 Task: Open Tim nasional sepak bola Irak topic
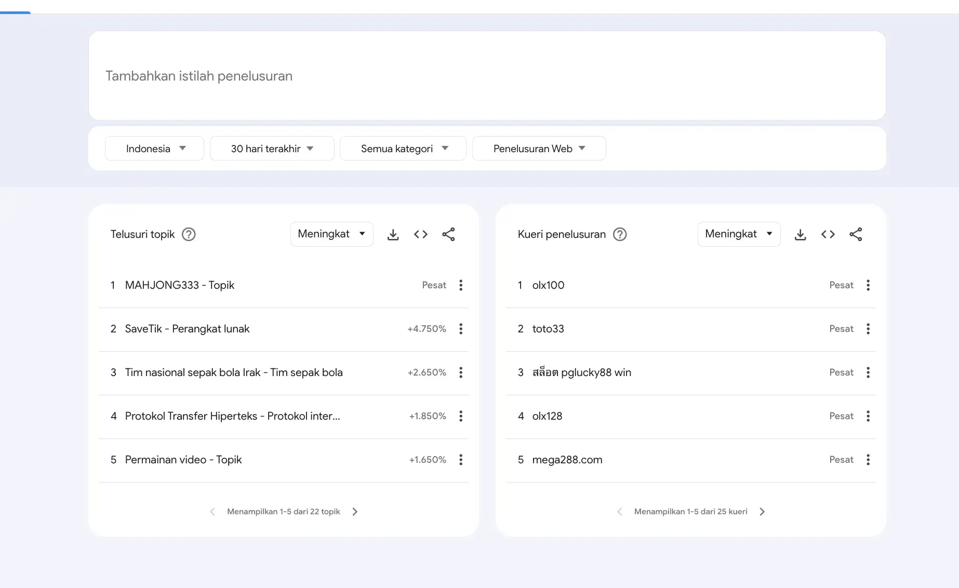click(234, 372)
